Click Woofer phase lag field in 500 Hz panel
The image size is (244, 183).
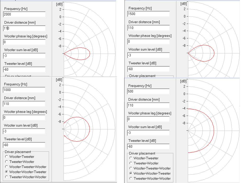point(148,119)
